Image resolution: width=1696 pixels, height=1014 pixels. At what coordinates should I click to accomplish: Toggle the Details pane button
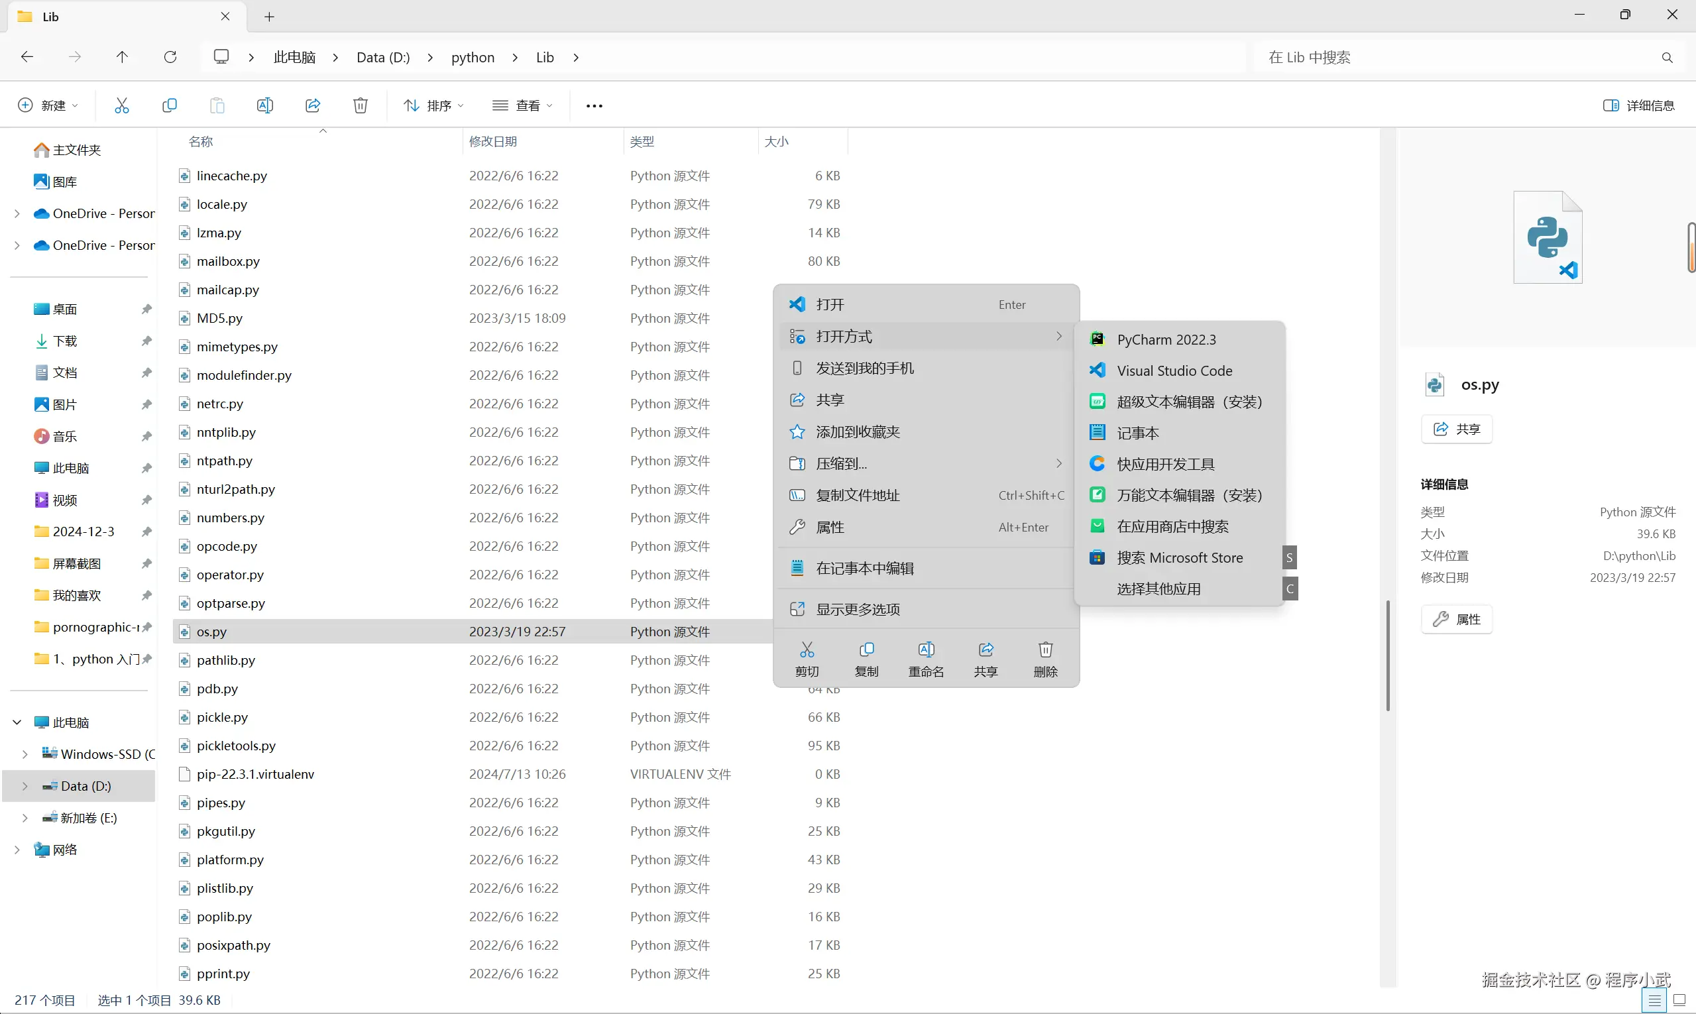pyautogui.click(x=1638, y=105)
